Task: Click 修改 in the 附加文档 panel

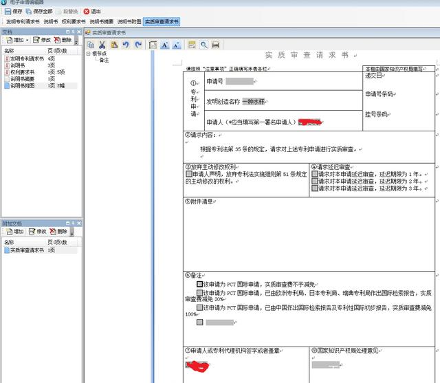Action: pos(38,232)
